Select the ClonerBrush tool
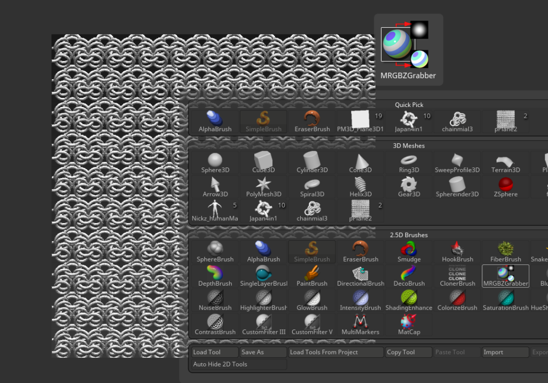 click(x=458, y=276)
